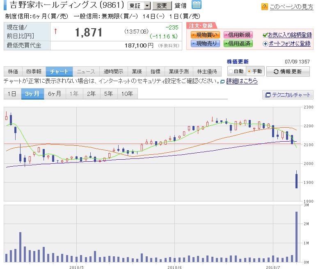Click the plus icon for portfolio registration
The image size is (316, 269).
tap(265, 44)
